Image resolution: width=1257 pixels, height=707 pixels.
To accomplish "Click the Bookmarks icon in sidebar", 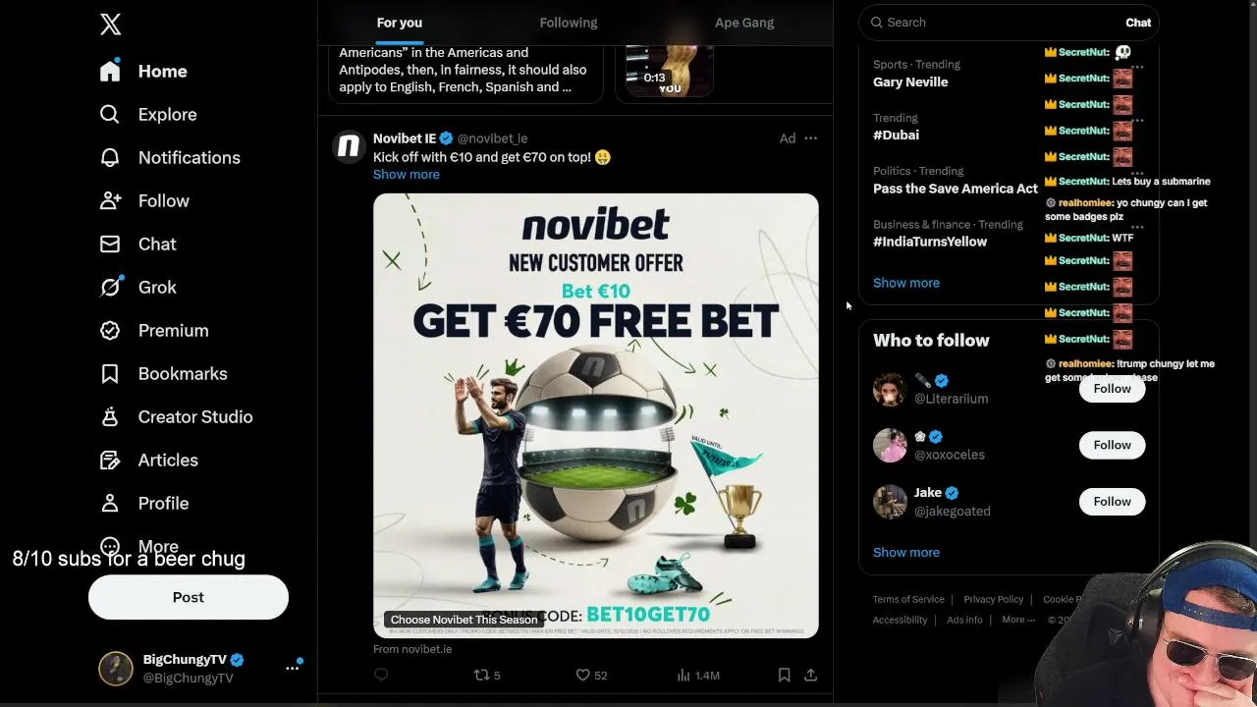I will click(110, 373).
